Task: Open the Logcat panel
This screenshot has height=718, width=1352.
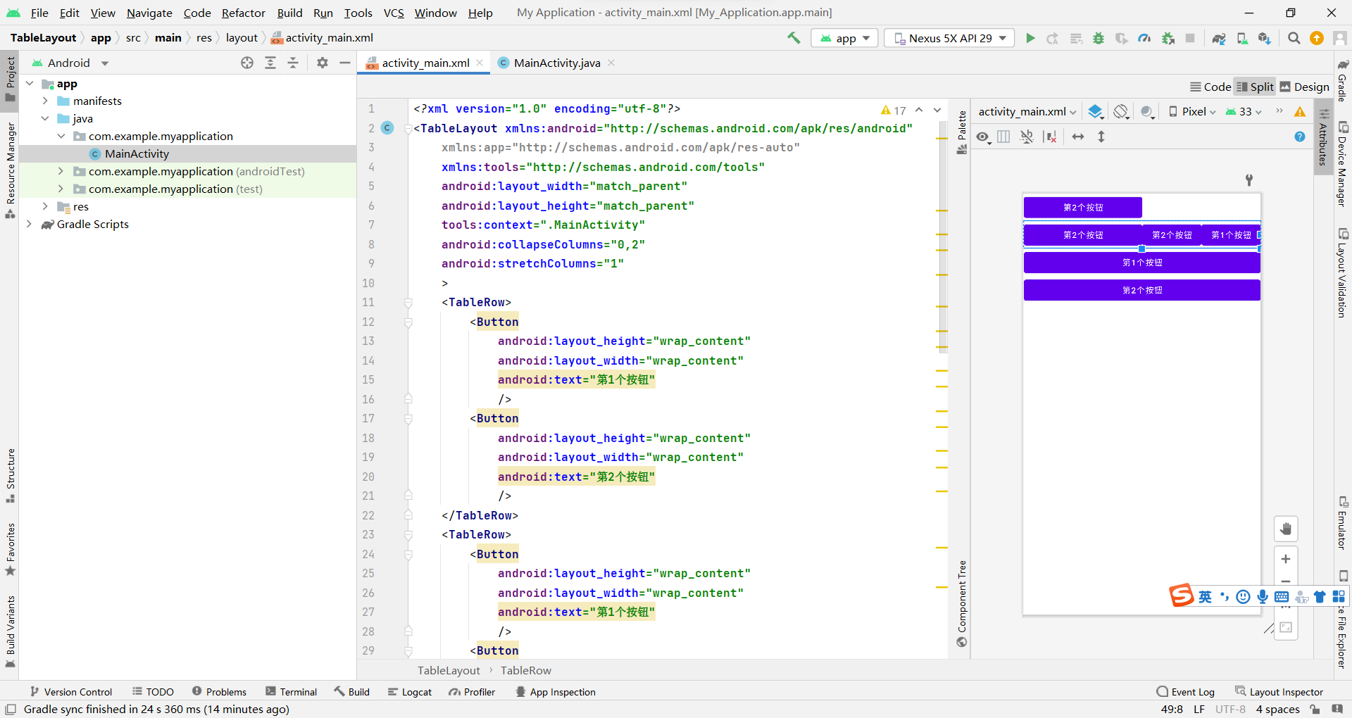Action: (x=410, y=691)
